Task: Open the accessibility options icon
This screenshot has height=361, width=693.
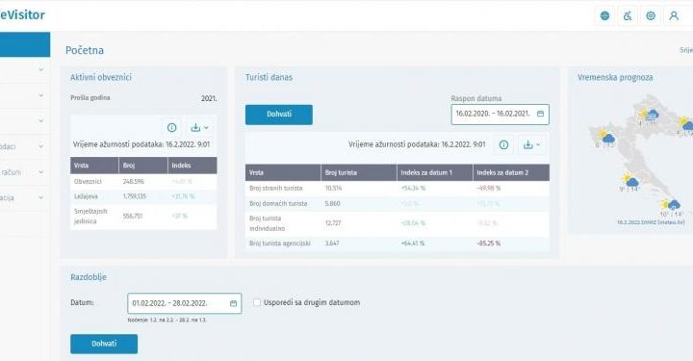Action: [x=628, y=16]
